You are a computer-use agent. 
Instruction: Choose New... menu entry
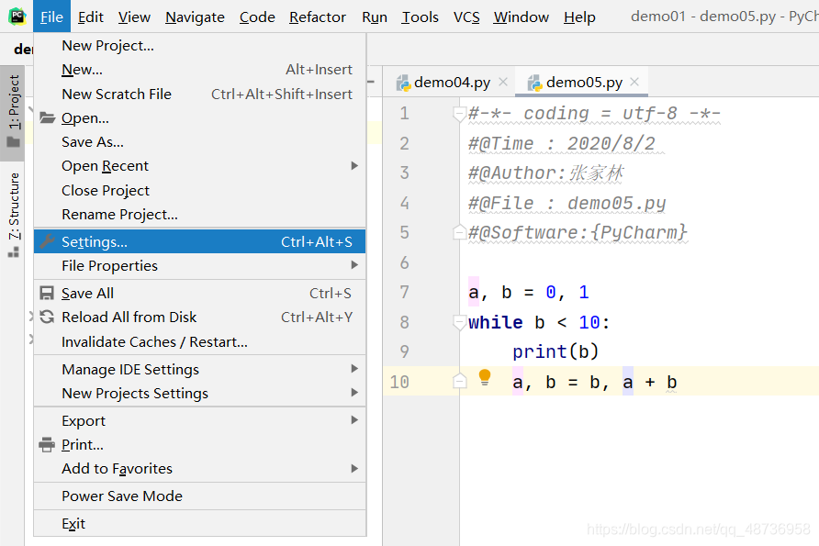(199, 70)
